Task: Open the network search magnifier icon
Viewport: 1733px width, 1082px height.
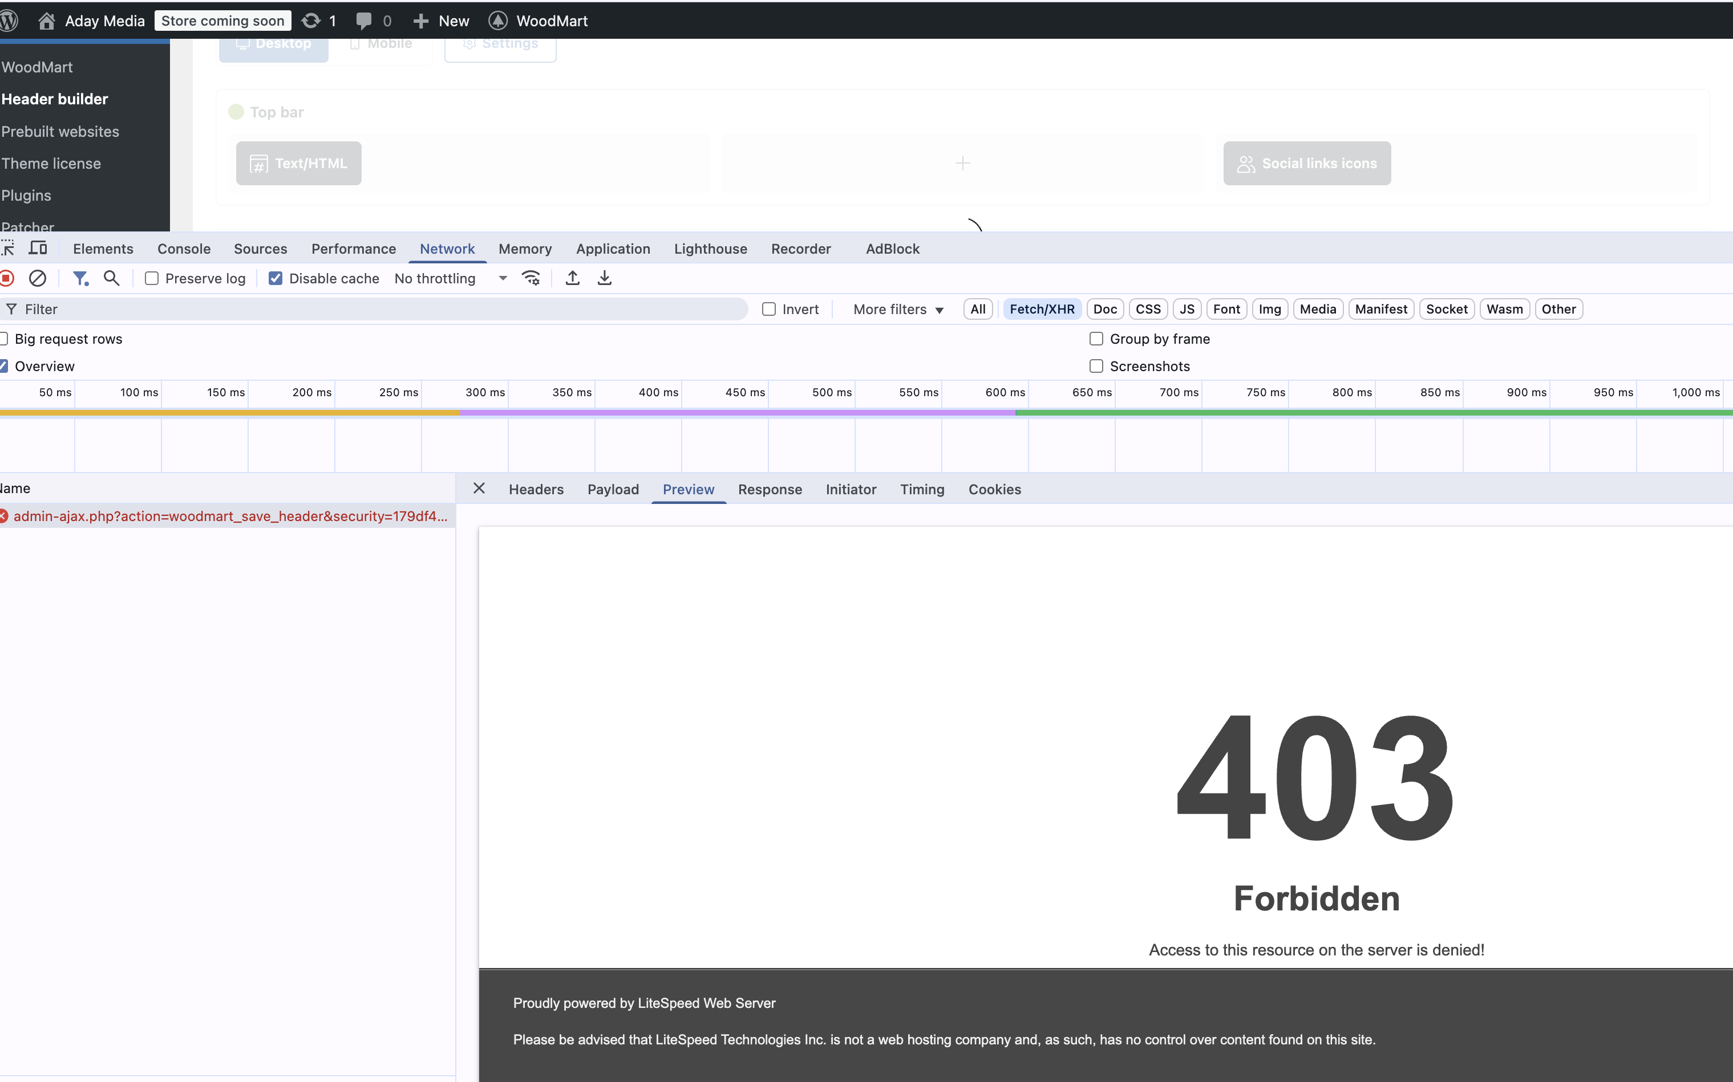Action: coord(112,278)
